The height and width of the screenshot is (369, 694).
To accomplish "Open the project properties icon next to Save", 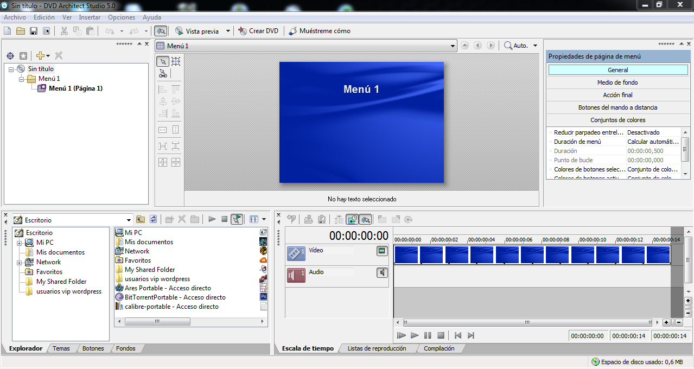I will [47, 31].
